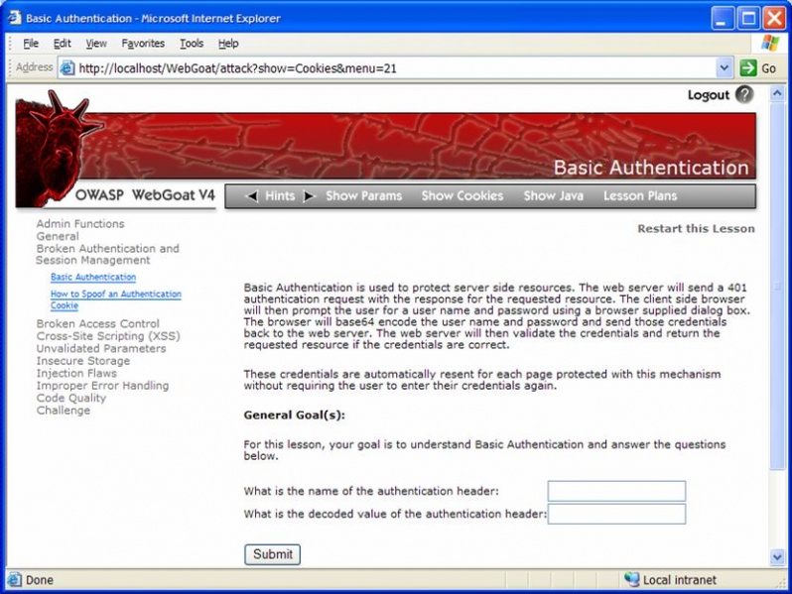The image size is (792, 594).
Task: Click Show Cookies in the toolbar
Action: 462,195
